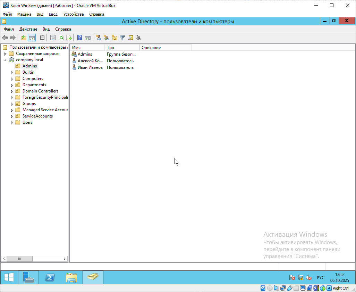Viewport: 356px width, 292px height.
Task: Create a new user with the toolbar icon
Action: [x=98, y=38]
